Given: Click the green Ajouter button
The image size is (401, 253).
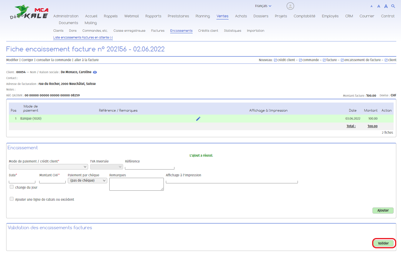Looking at the screenshot, I should (x=383, y=210).
